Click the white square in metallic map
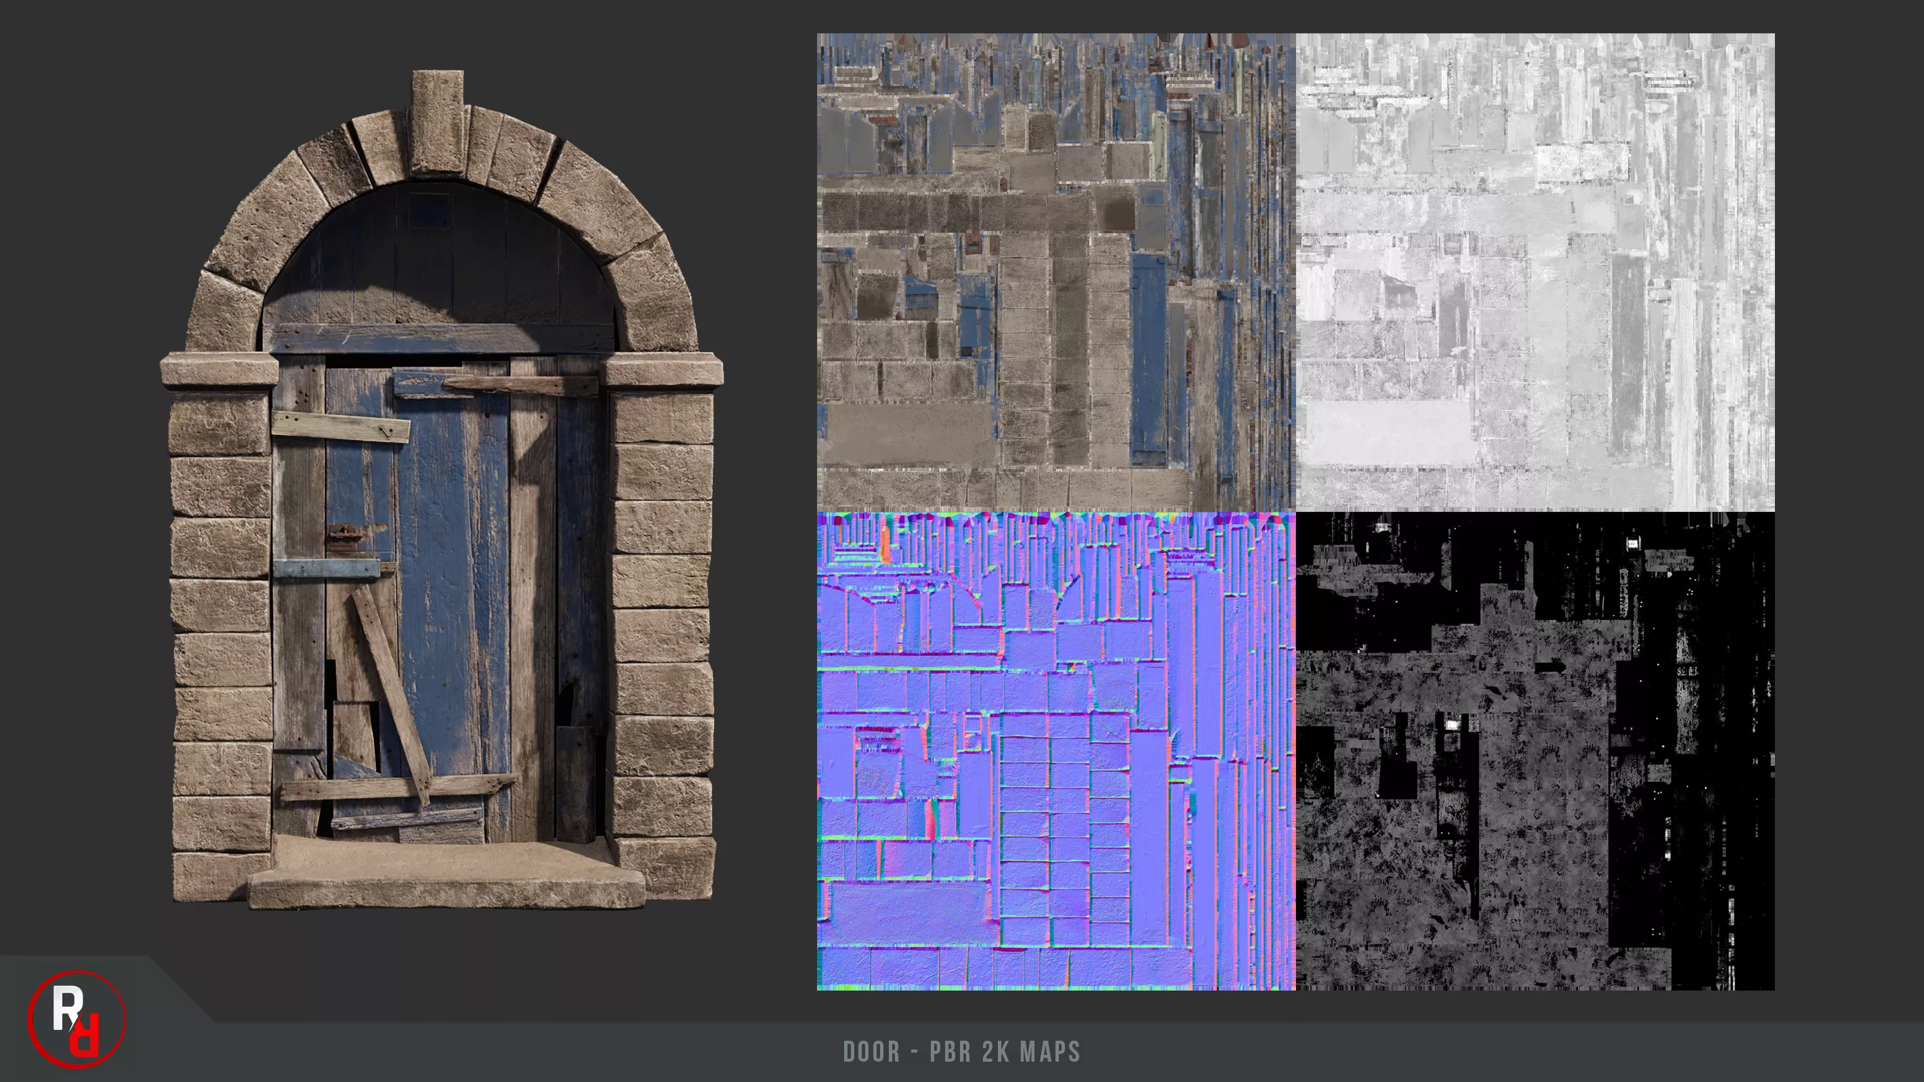Screen dimensions: 1924x1082 pyautogui.click(x=1451, y=724)
